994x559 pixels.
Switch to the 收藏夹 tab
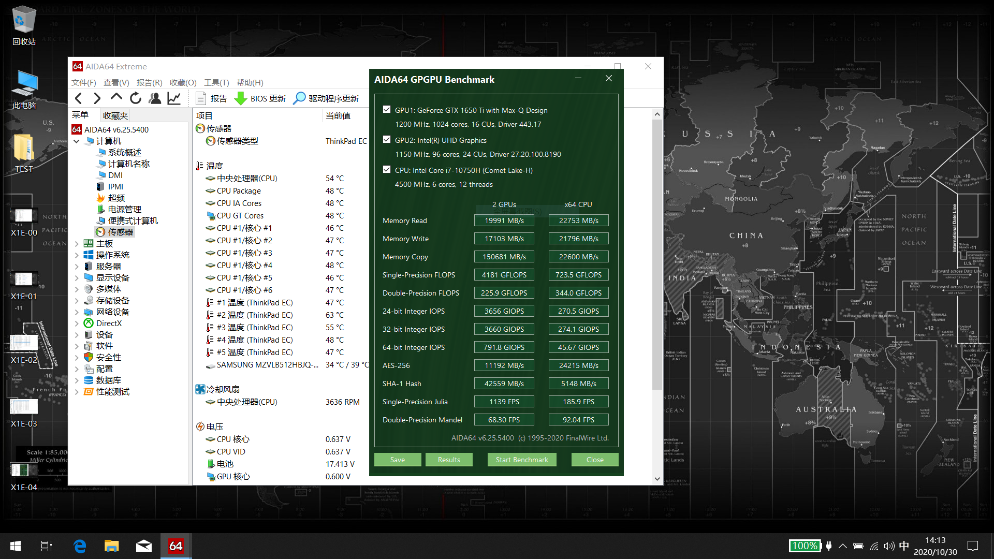(115, 115)
